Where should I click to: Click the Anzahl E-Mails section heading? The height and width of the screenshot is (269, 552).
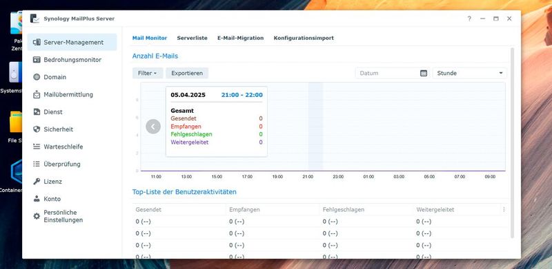point(155,56)
